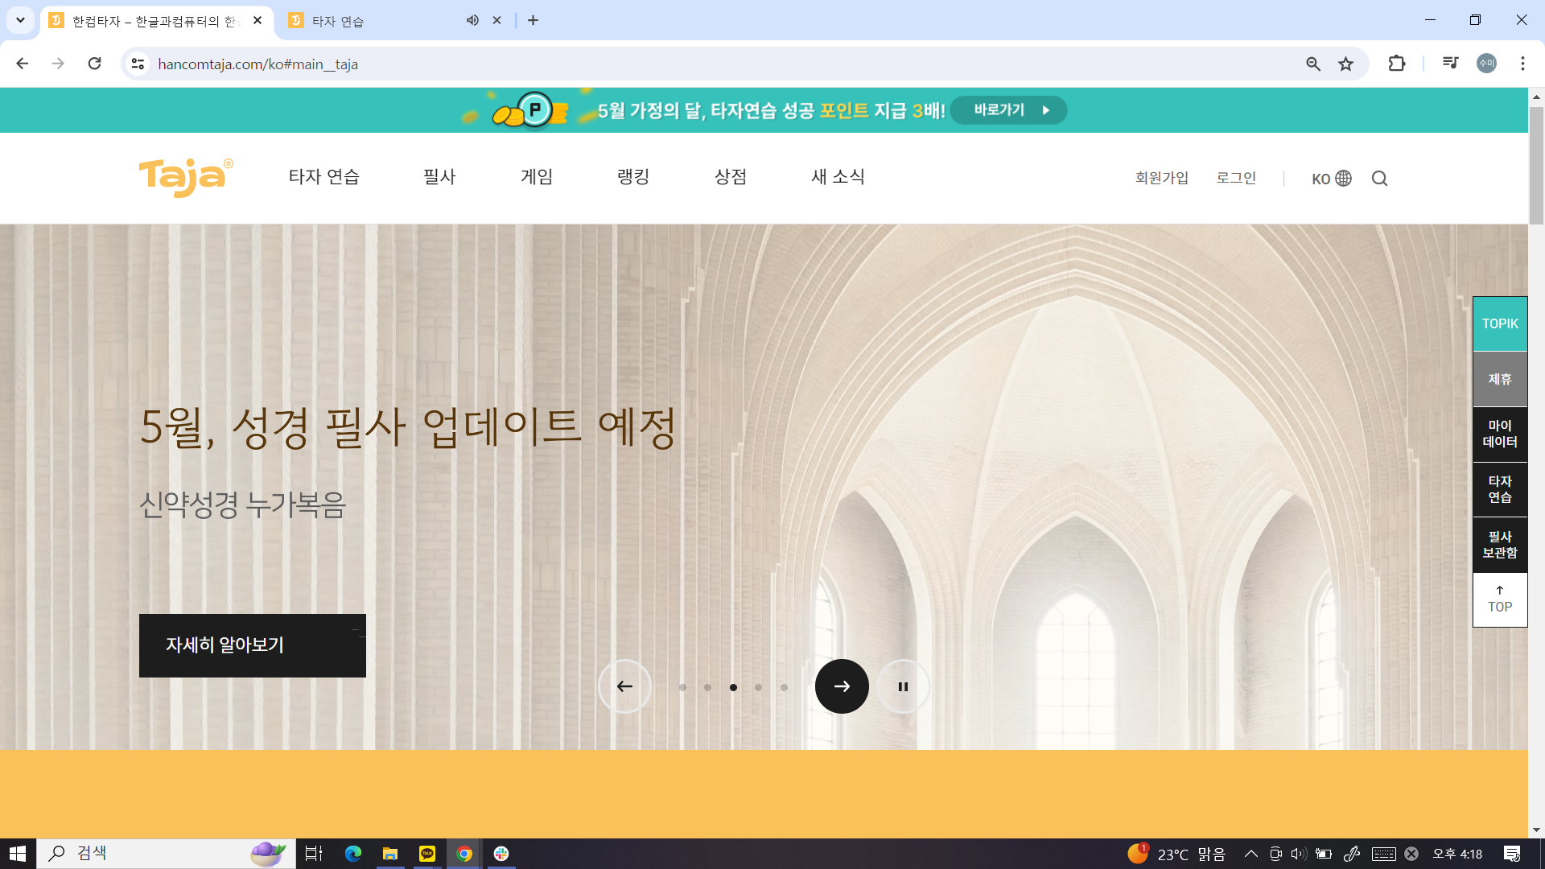This screenshot has height=869, width=1545.
Task: Show hidden system tray icons
Action: (x=1250, y=854)
